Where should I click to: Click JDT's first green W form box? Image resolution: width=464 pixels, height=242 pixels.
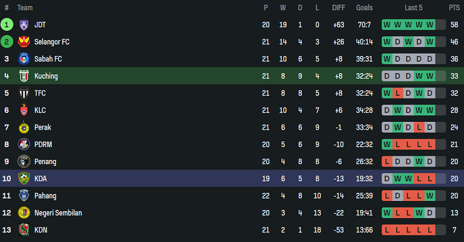[387, 25]
